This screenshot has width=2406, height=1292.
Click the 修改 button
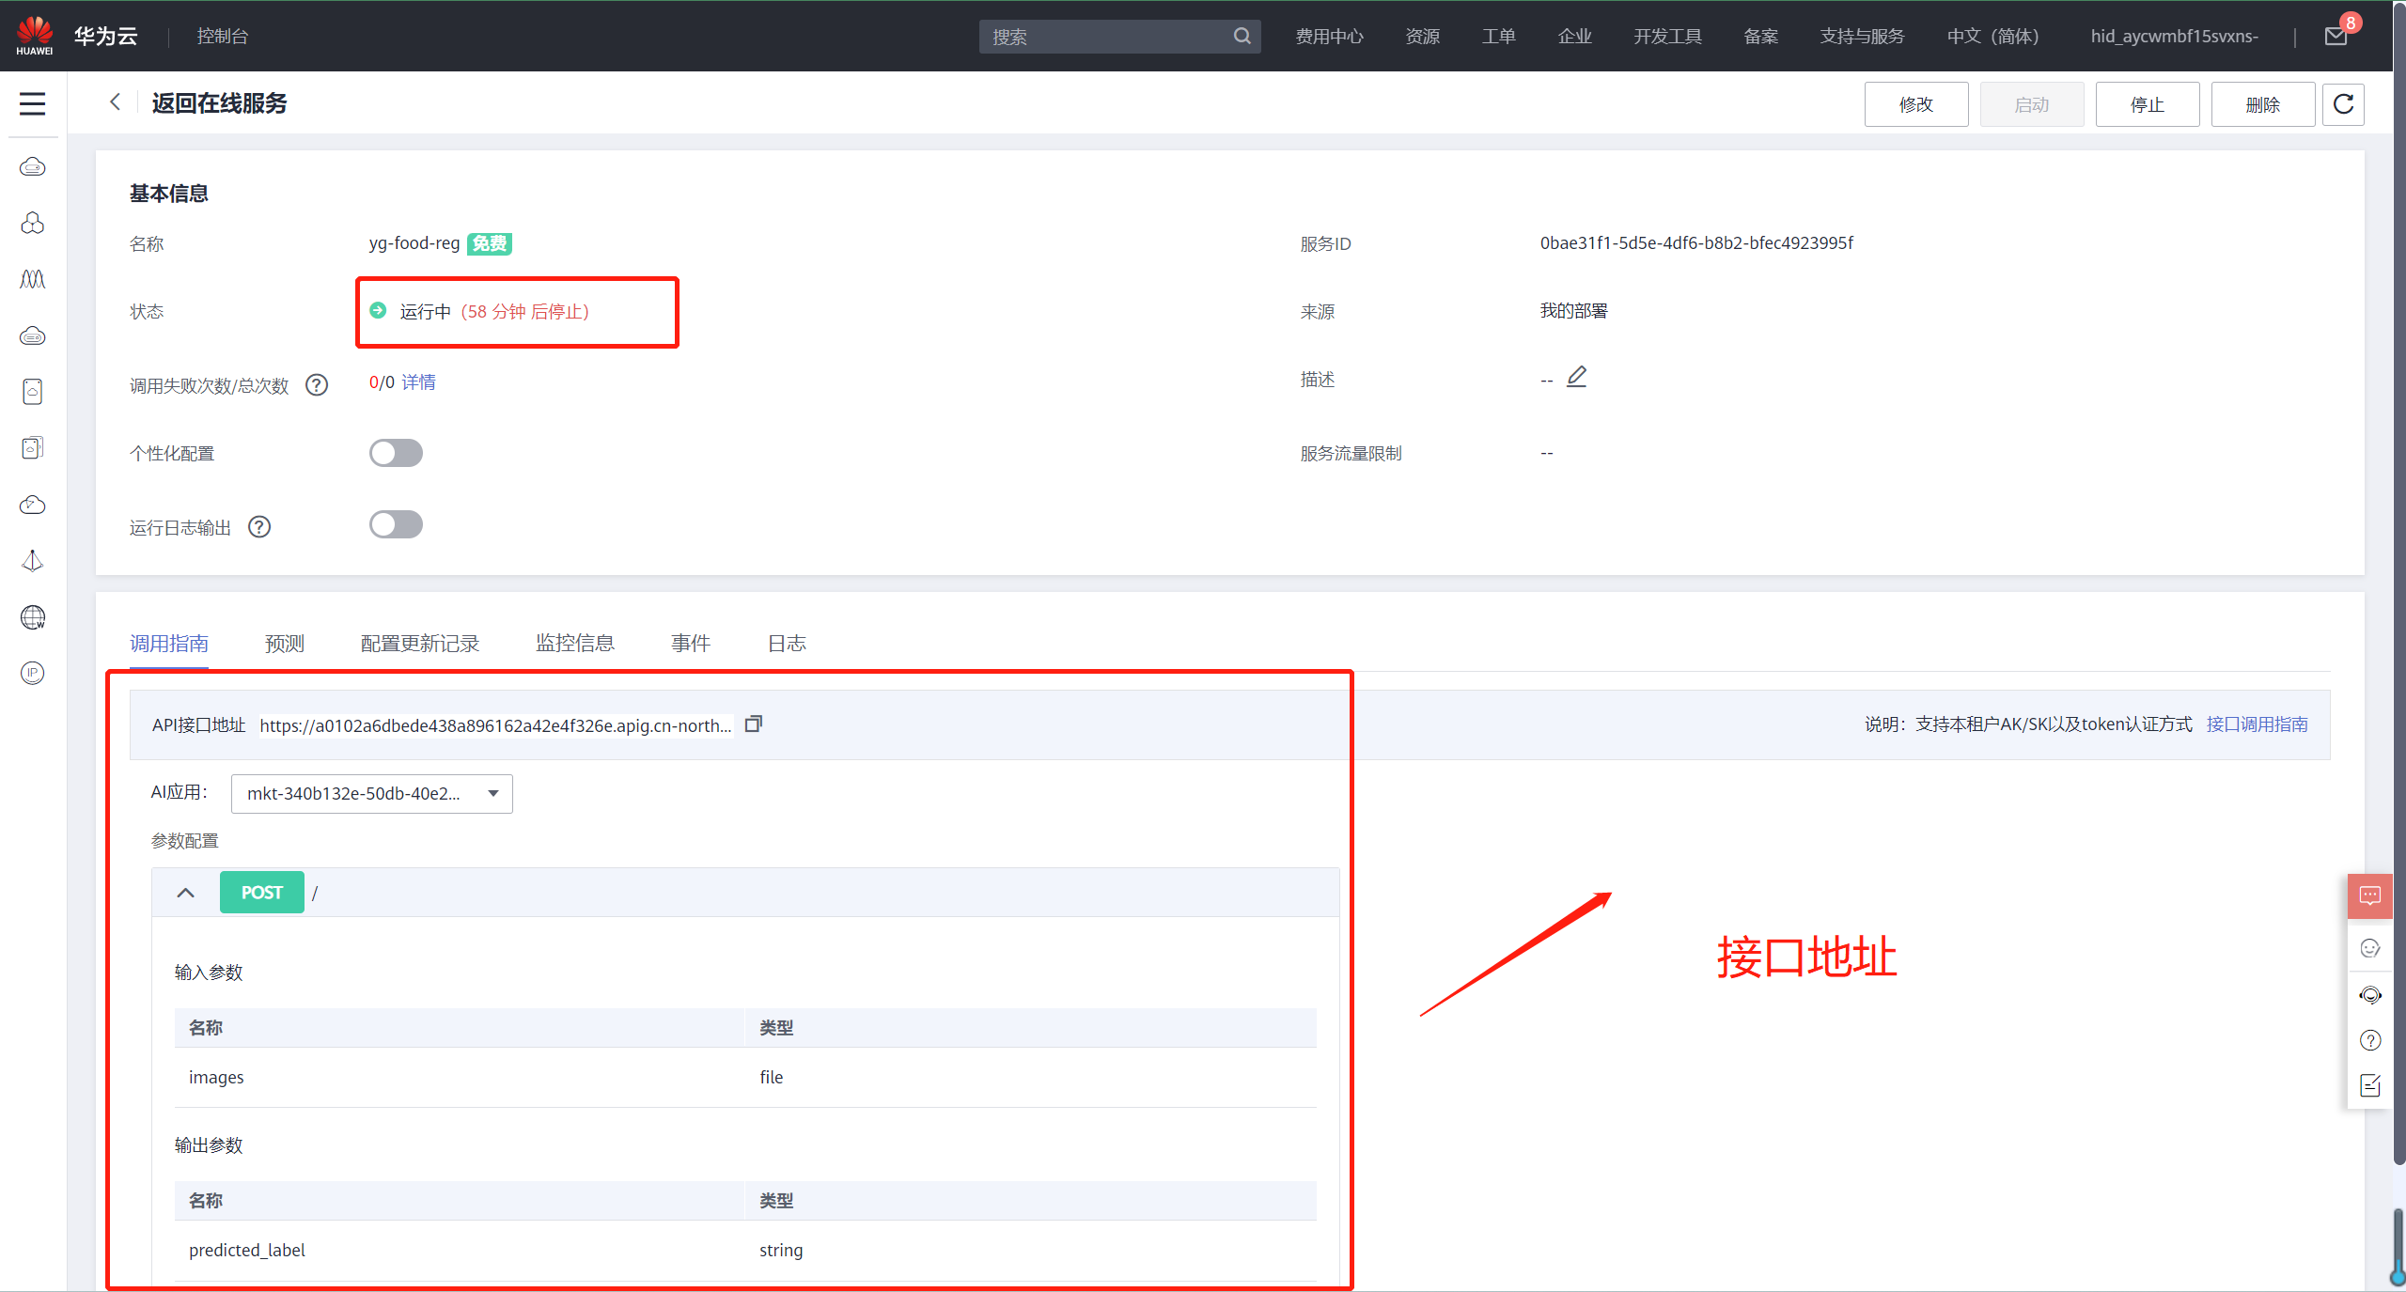(x=1916, y=103)
